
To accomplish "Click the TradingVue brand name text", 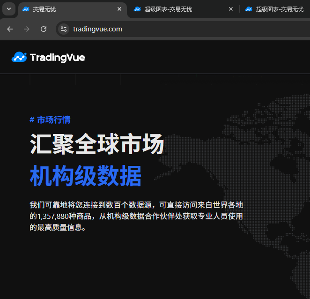I will 57,58.
